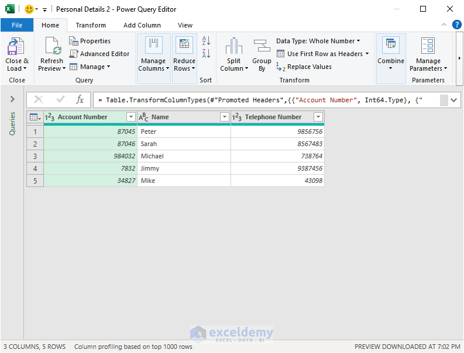Open the File tab

click(x=17, y=25)
